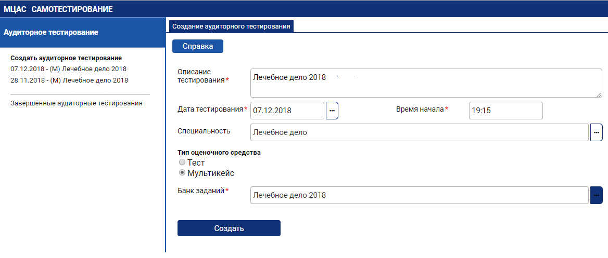Open Аудиторное тестирование sidebar section

point(83,33)
